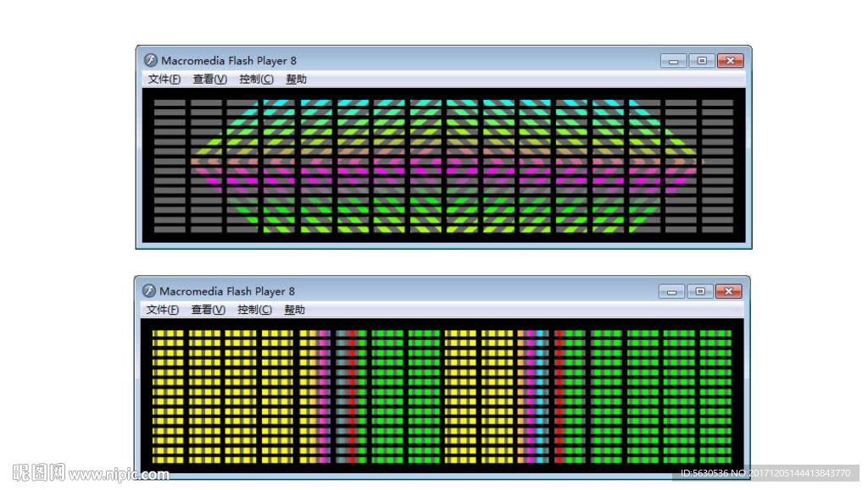Viewport: 868px width, 490px height.
Task: Minimize the upper Flash Player window
Action: point(674,61)
